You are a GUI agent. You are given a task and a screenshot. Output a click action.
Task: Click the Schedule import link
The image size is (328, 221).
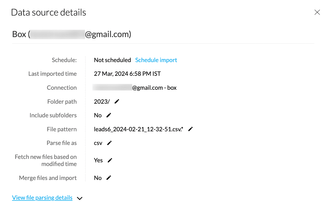pos(156,60)
